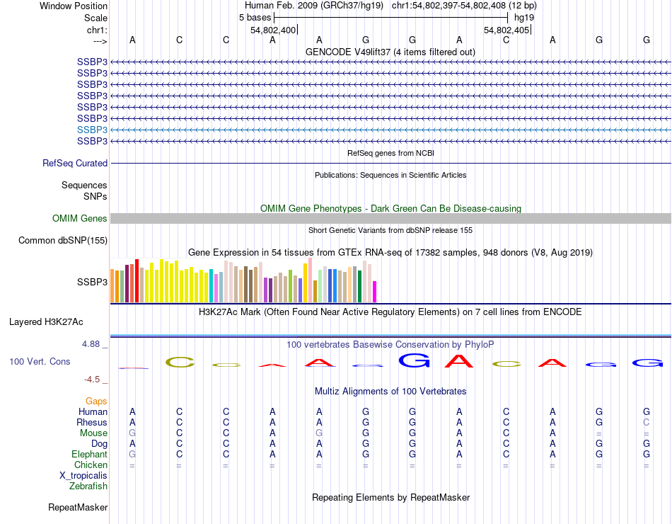Open 'Publications: Sequences in Scientific Articles' title
Viewport: 672px width, 524px height.
[x=390, y=175]
